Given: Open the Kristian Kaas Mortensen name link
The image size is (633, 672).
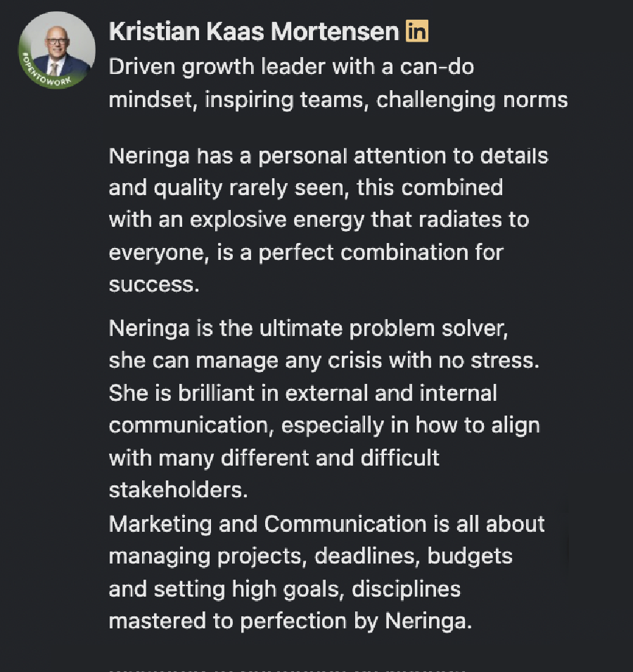Looking at the screenshot, I should tap(255, 32).
